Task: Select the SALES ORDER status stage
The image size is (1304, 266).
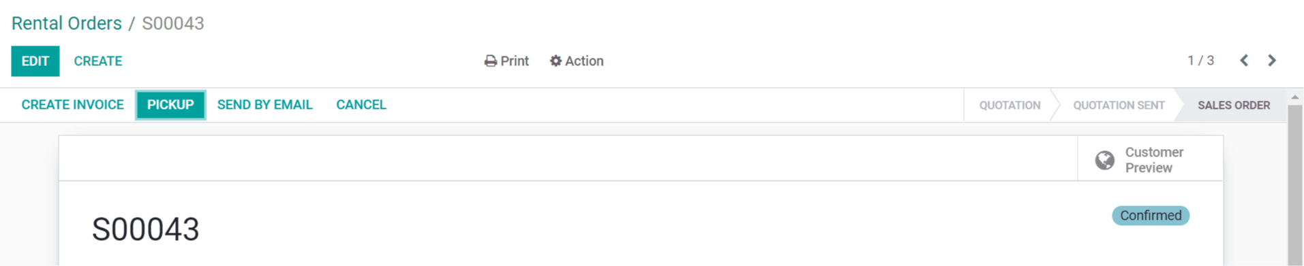Action: coord(1234,105)
